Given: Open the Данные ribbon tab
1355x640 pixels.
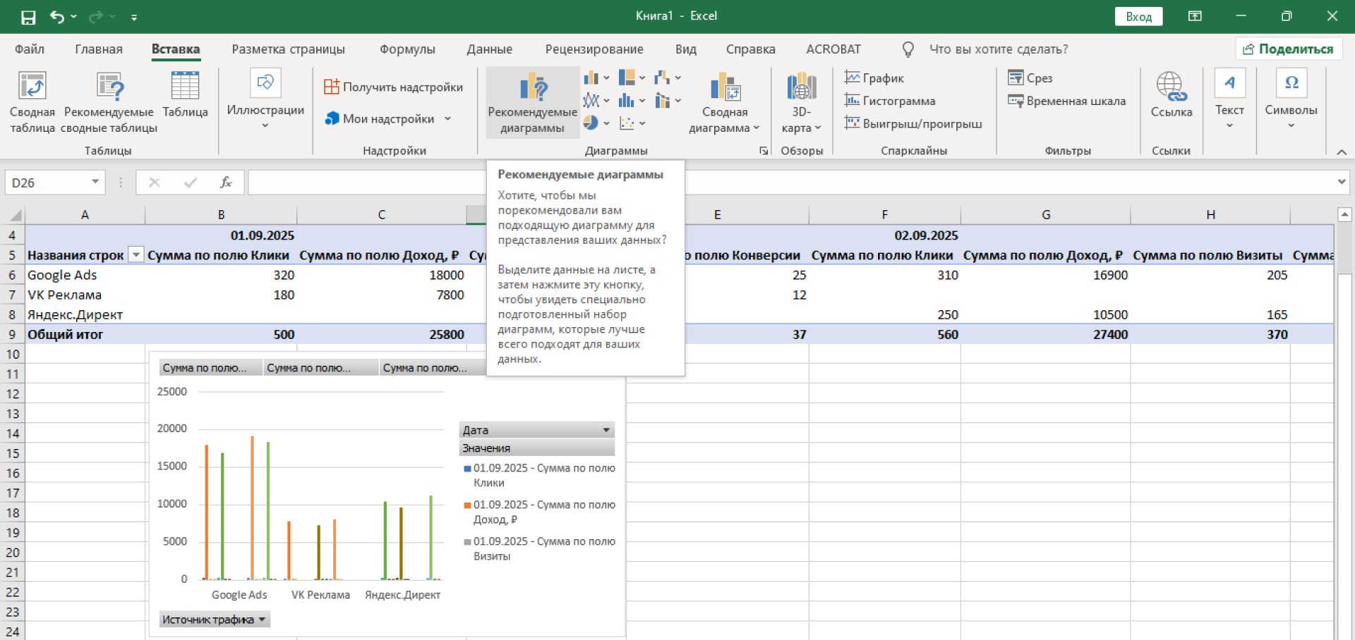Looking at the screenshot, I should tap(489, 49).
